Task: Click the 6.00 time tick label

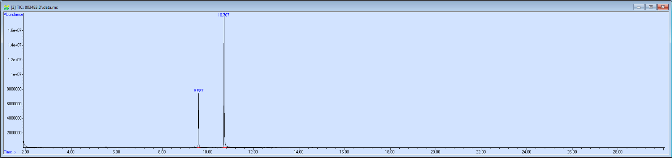Action: pyautogui.click(x=116, y=152)
